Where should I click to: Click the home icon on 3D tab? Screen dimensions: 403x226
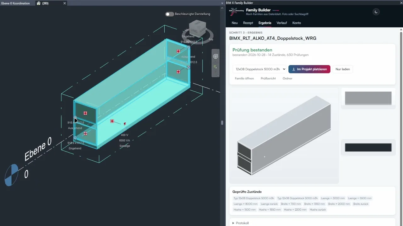38,3
